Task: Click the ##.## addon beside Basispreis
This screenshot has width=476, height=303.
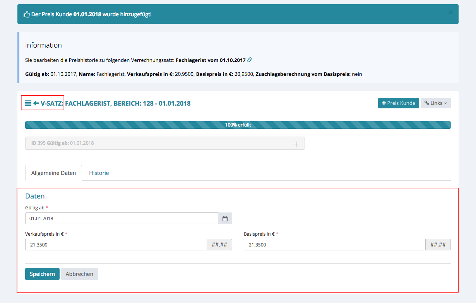Action: [x=438, y=245]
